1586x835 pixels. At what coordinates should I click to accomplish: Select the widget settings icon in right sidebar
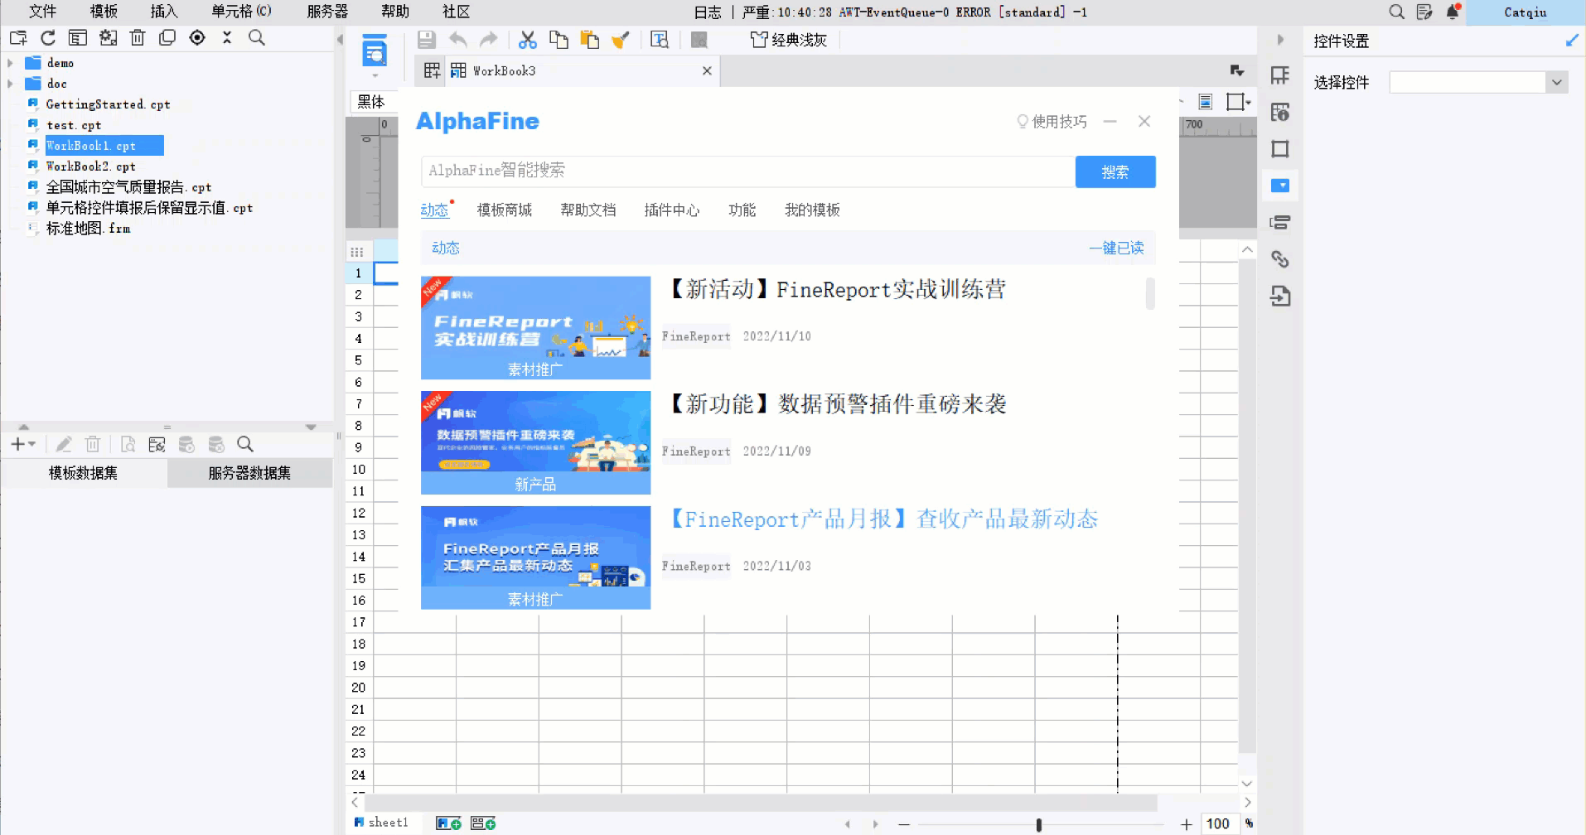pyautogui.click(x=1280, y=186)
